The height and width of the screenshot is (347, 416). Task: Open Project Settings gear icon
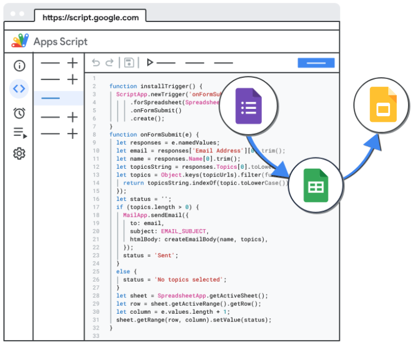[x=19, y=153]
